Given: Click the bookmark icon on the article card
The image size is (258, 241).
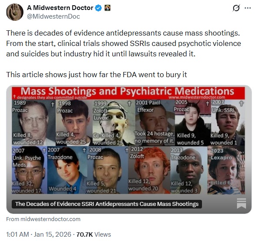Looking at the screenshot, I should tap(241, 203).
